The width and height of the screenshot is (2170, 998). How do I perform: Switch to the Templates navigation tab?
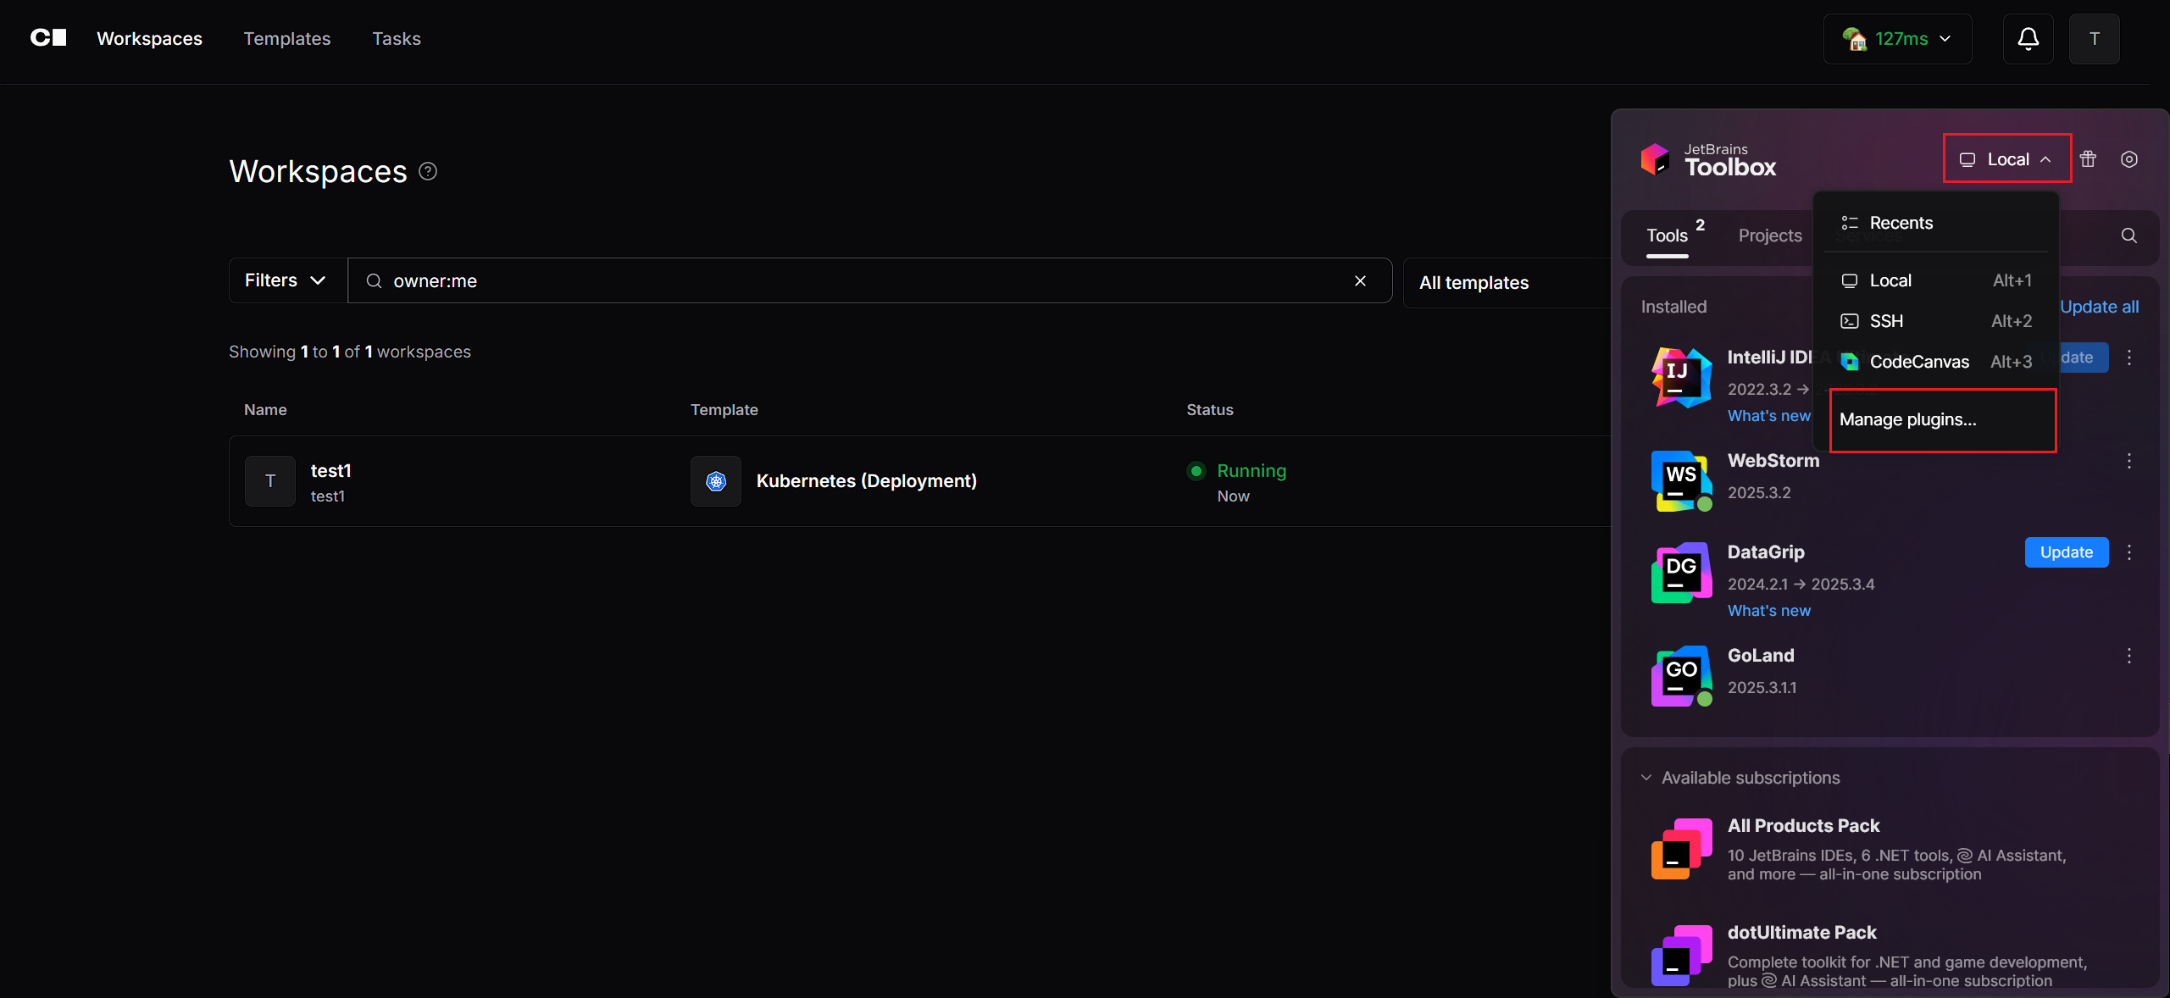click(x=287, y=39)
